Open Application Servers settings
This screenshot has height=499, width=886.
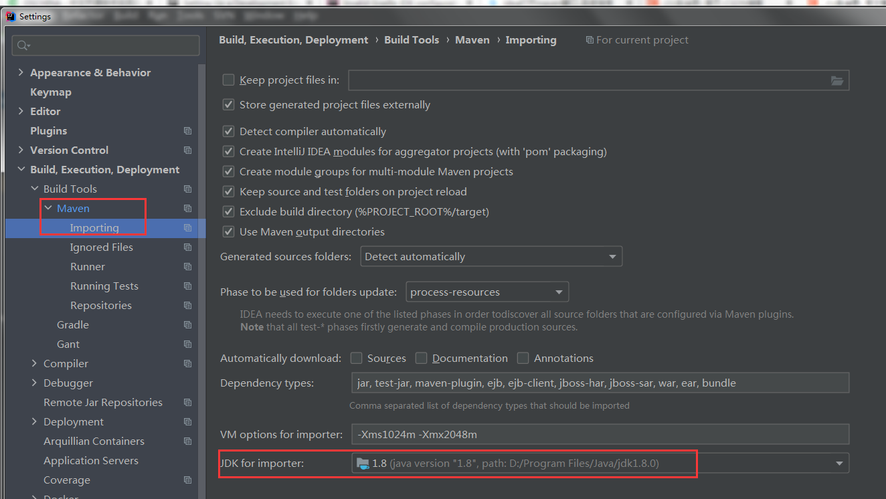(91, 461)
